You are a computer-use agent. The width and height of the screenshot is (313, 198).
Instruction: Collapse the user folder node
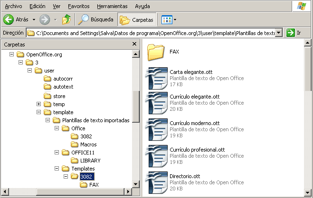click(x=29, y=70)
